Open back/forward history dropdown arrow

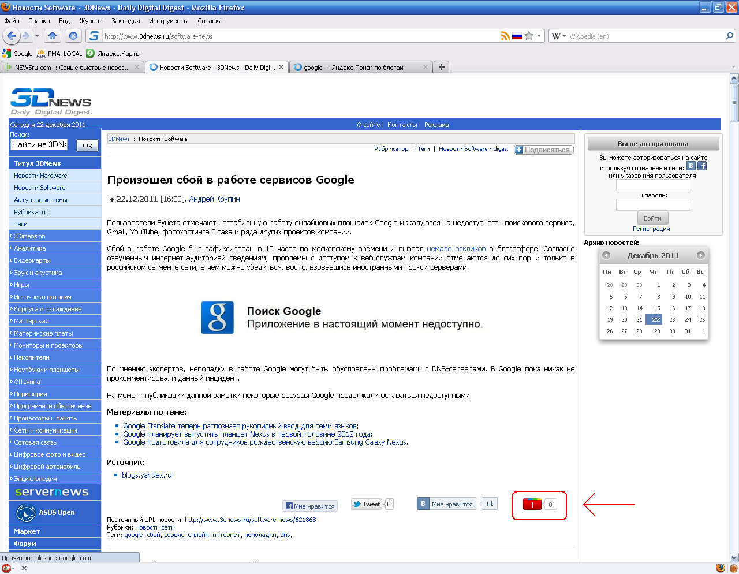[x=37, y=36]
